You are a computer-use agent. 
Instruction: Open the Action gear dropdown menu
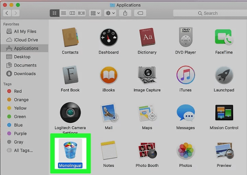(110, 13)
